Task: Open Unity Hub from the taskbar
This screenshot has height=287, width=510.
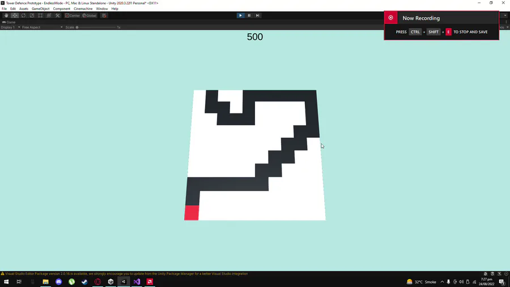Action: (110, 282)
